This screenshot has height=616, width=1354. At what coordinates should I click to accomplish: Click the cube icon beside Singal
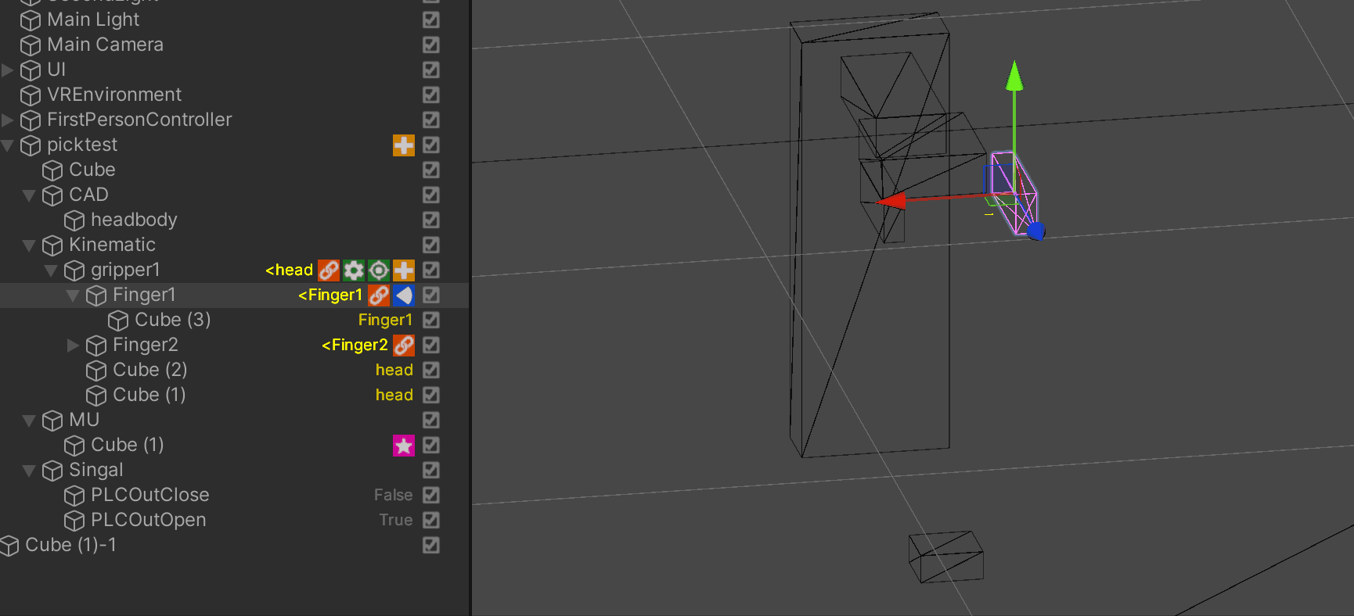click(x=52, y=471)
